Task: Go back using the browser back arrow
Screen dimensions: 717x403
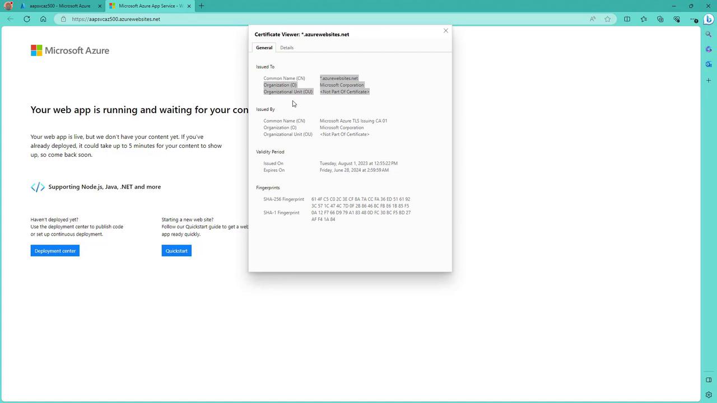Action: click(x=11, y=19)
